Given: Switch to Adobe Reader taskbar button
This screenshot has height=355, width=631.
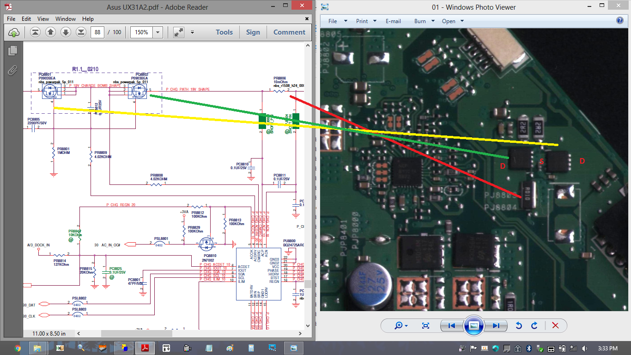Looking at the screenshot, I should coord(145,348).
